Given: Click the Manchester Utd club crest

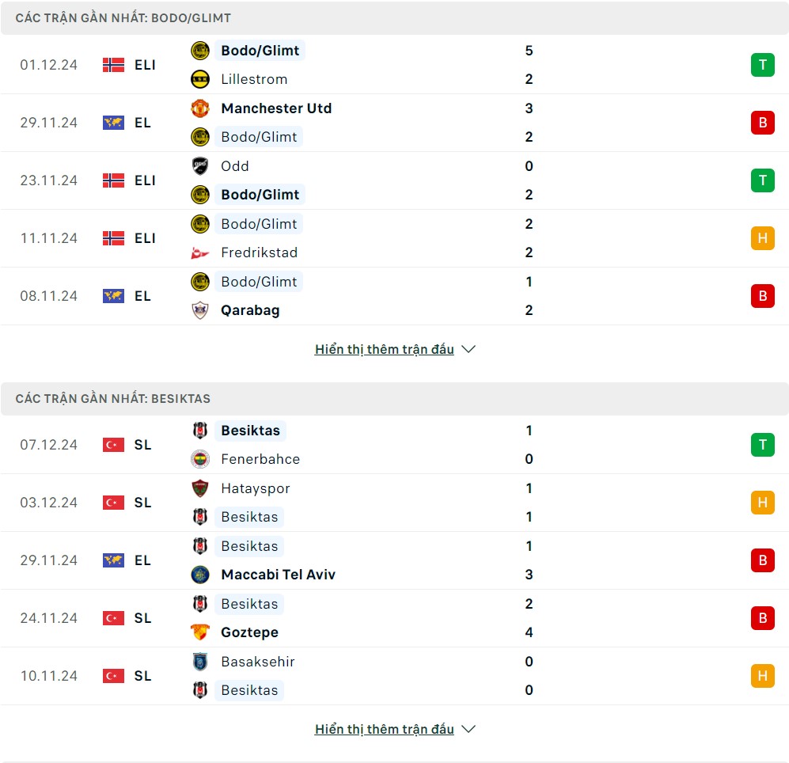Looking at the screenshot, I should click(200, 108).
